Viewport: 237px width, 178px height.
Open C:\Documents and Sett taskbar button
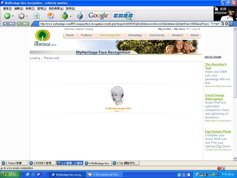pyautogui.click(x=104, y=174)
